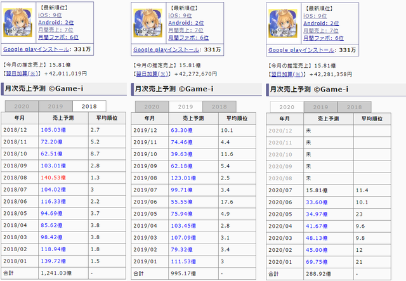
Task: Select the 2020 tab above the 2019/12 table
Action: point(152,107)
